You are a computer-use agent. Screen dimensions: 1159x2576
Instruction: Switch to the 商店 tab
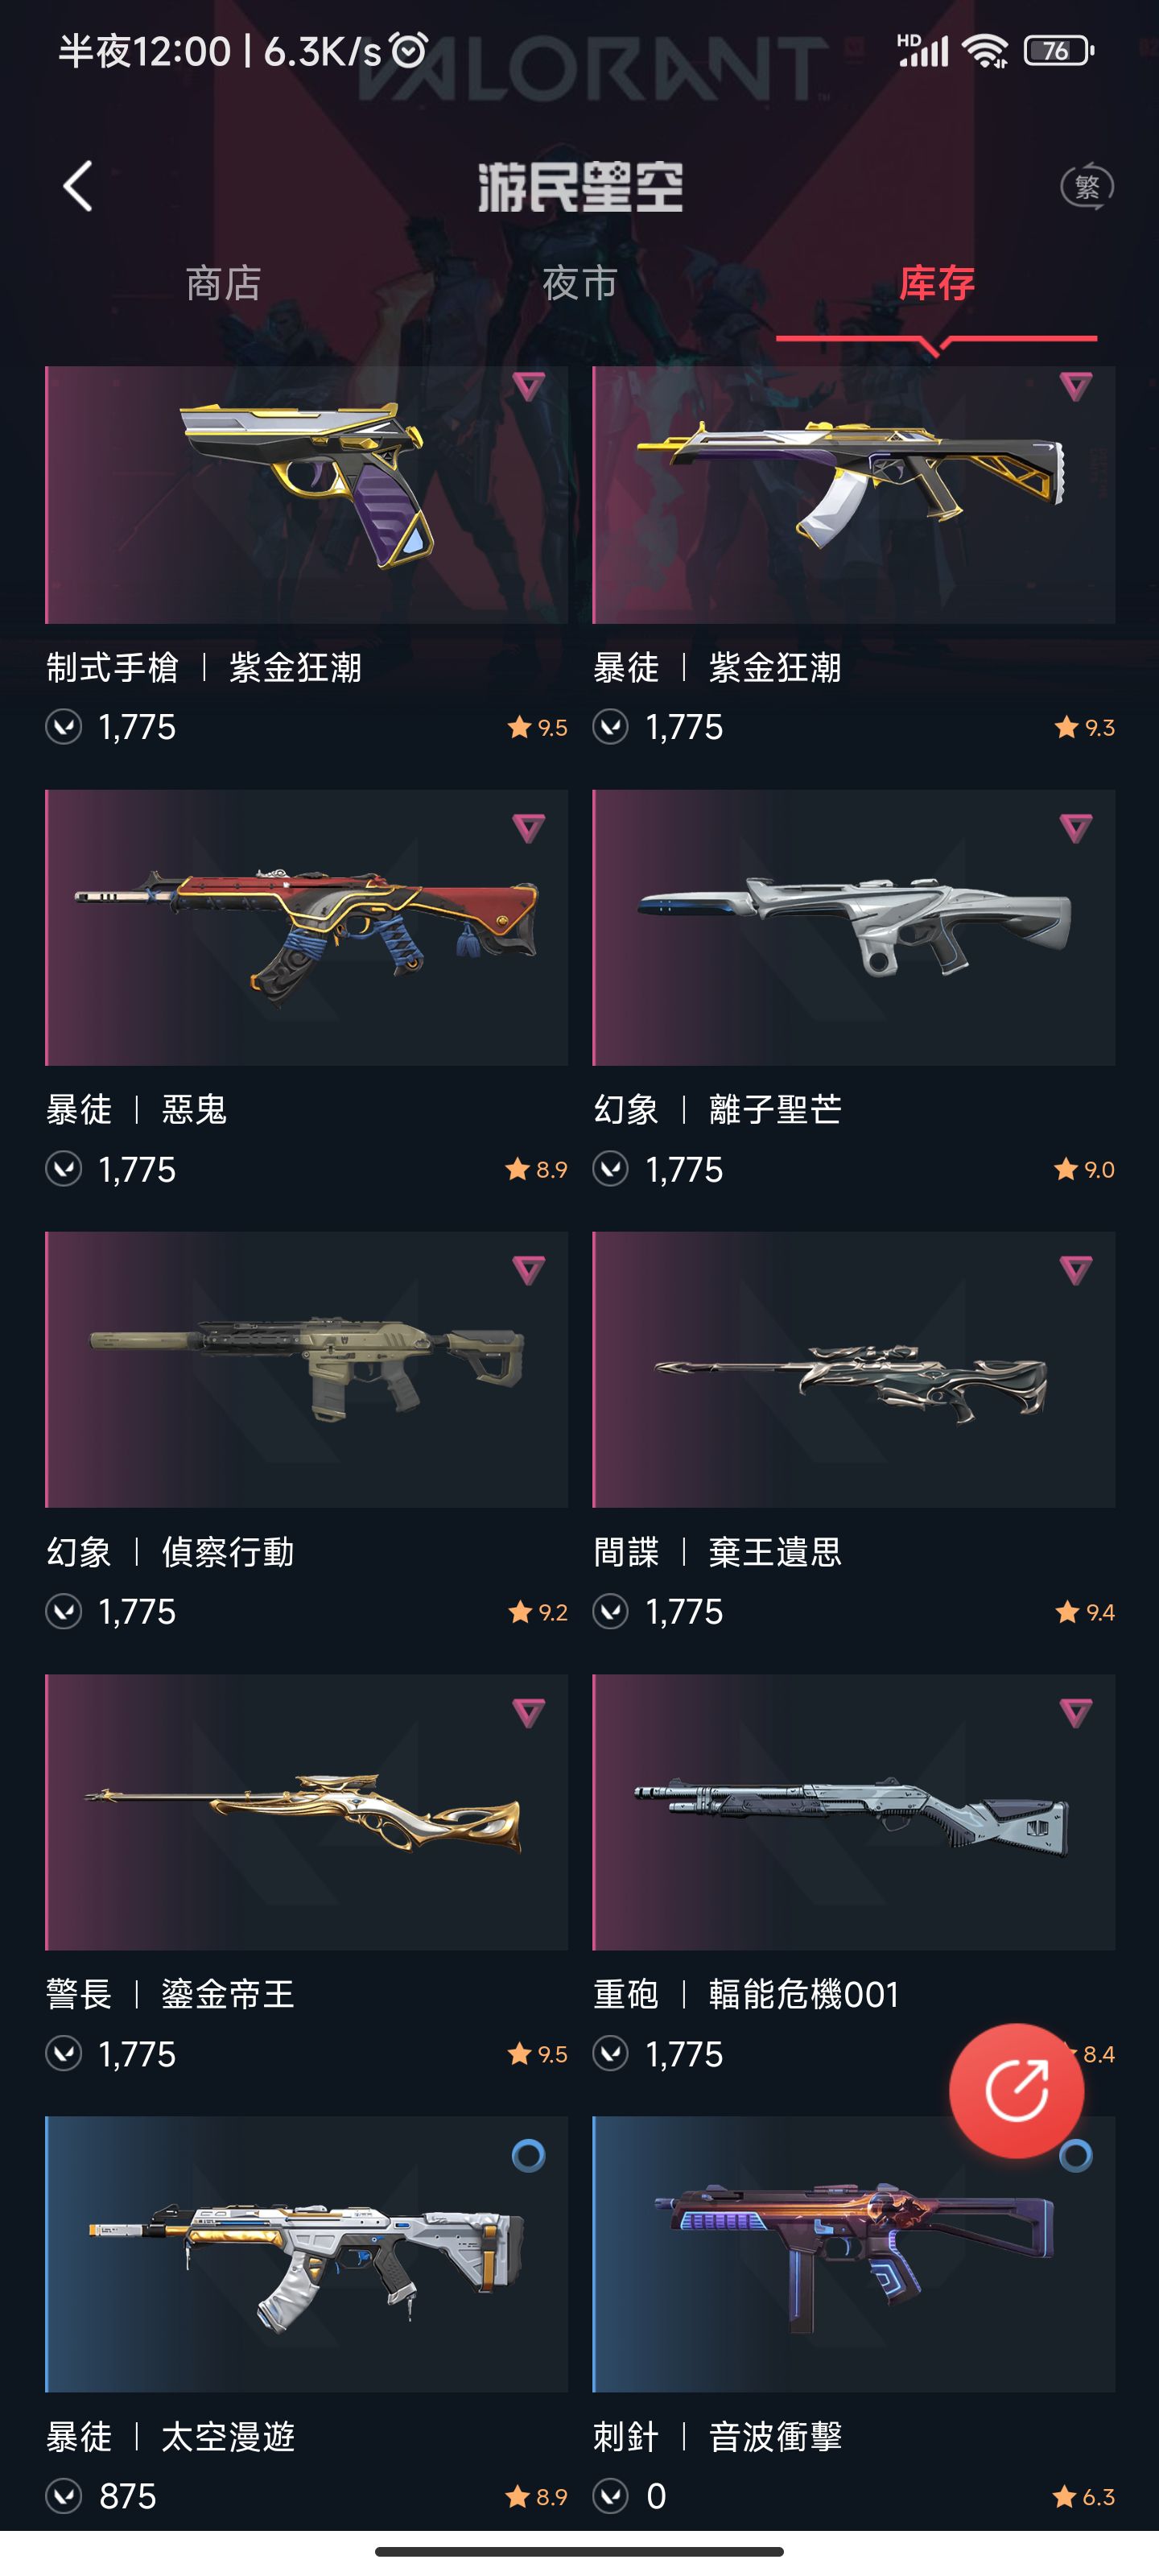(223, 284)
